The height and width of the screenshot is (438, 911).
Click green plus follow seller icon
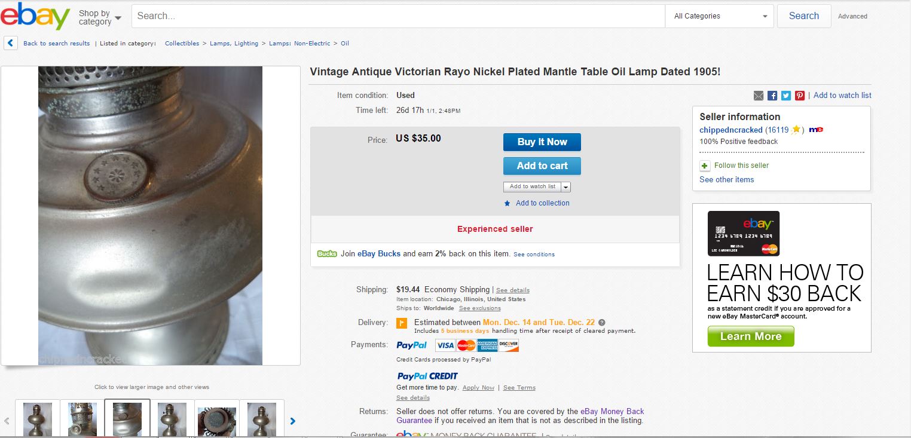tap(705, 166)
